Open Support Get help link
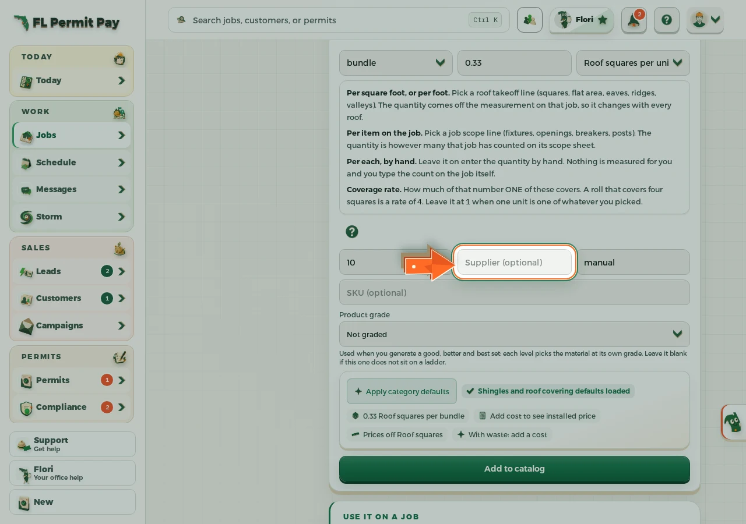Viewport: 746px width, 524px height. point(72,444)
